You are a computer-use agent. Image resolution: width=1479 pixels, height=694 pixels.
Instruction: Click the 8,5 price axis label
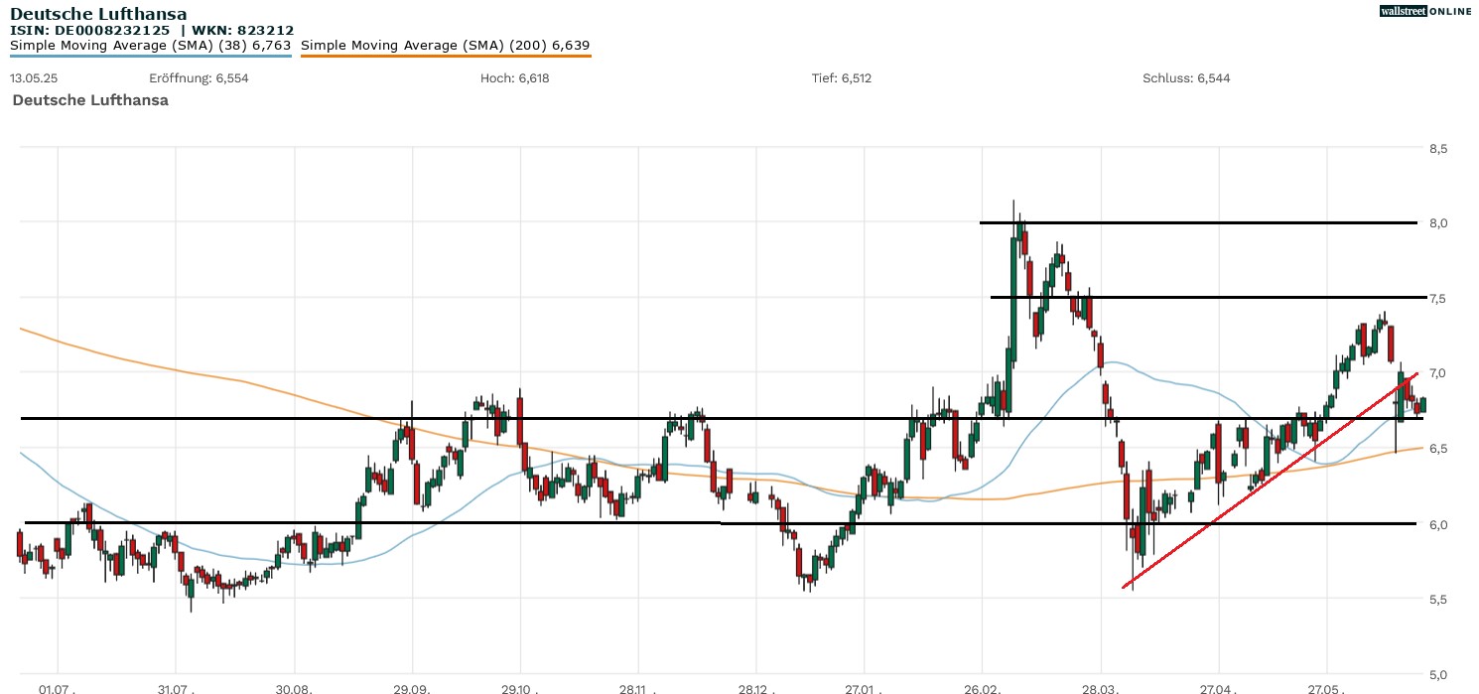tap(1438, 149)
